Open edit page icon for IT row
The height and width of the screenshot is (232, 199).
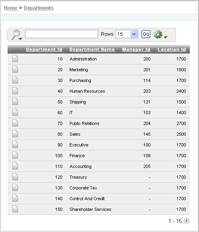point(15,112)
